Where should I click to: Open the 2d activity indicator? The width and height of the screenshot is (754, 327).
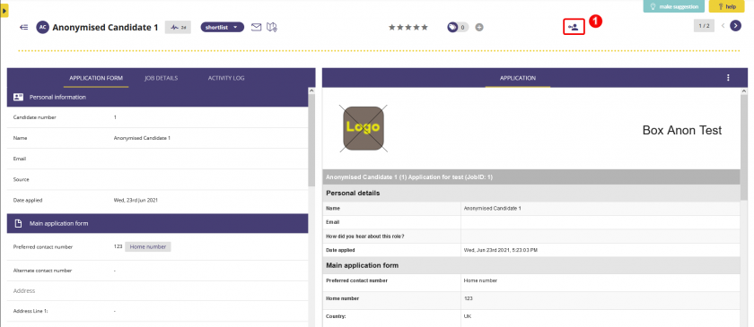178,28
